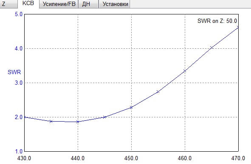This screenshot has width=251, height=164.
Task: Click the curve marker at 460.0
Action: 185,71
